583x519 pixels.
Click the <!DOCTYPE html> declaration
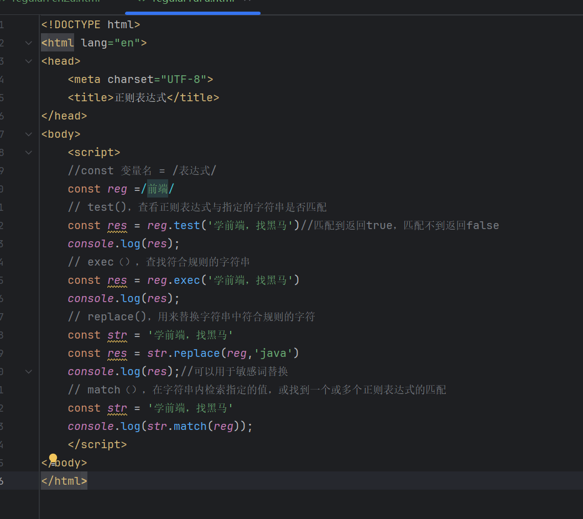coord(91,24)
